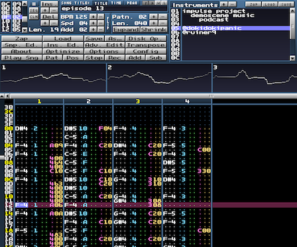Screen dimensions: 297x247
Task: Stop playback with the Stop button
Action: [x=94, y=58]
